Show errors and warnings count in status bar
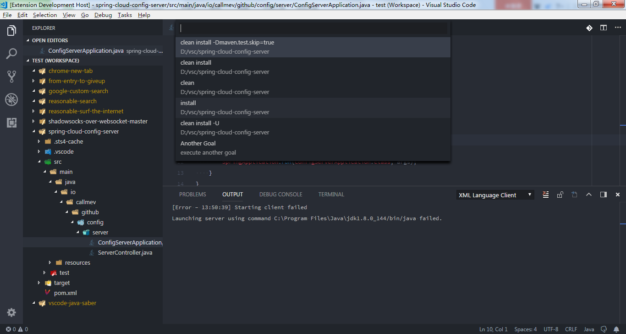Viewport: 626px width, 334px height. [x=17, y=329]
